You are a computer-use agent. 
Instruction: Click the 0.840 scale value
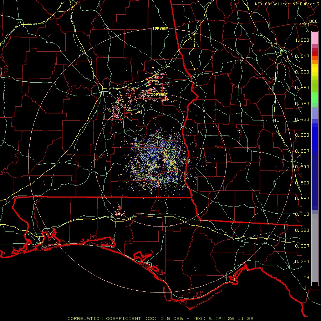[302, 88]
